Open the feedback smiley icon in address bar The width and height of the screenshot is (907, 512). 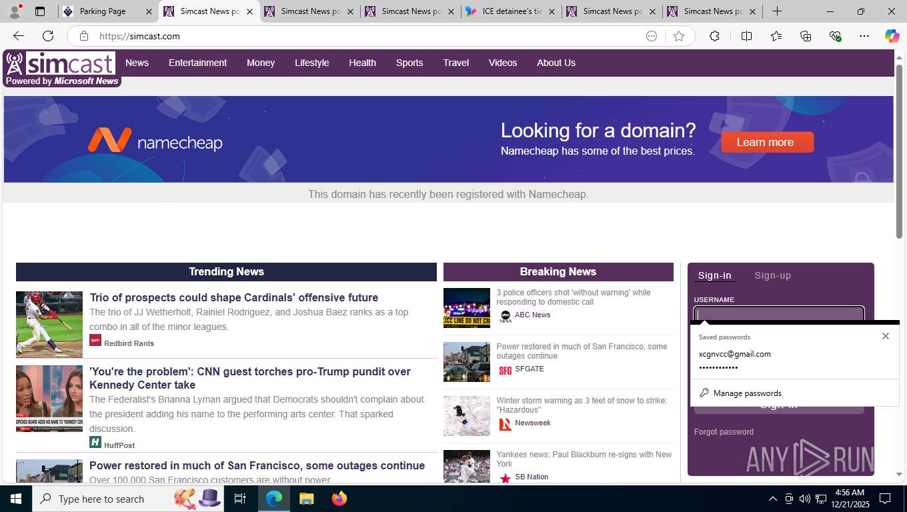coord(652,36)
